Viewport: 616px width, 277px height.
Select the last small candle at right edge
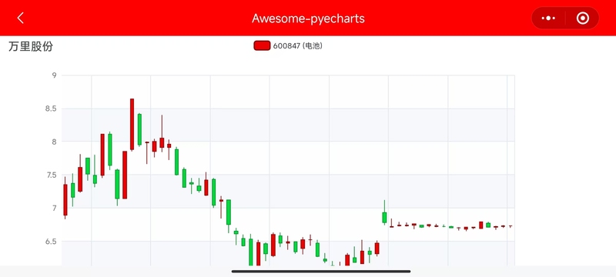(x=511, y=226)
